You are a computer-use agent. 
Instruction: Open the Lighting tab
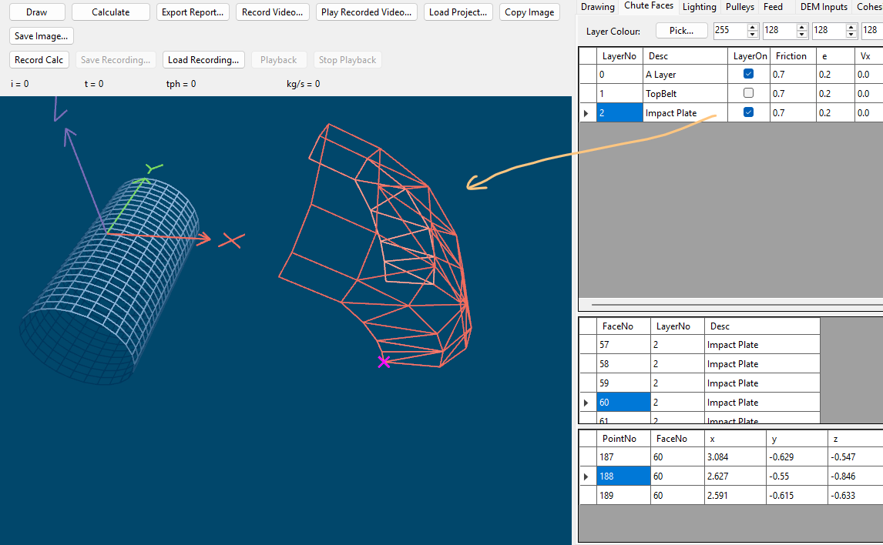point(700,7)
